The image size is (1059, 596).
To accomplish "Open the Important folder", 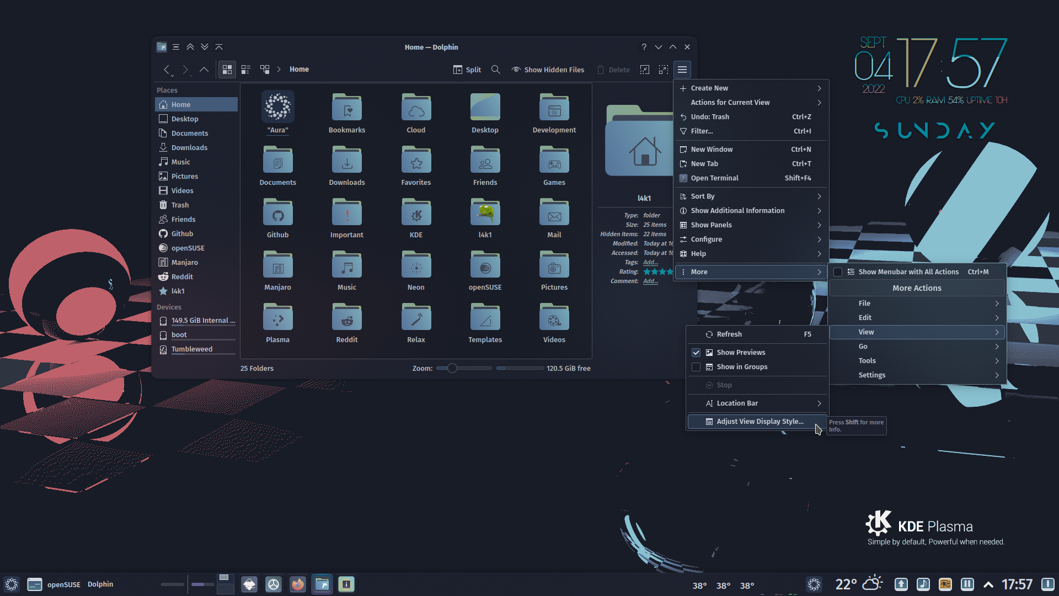I will point(347,213).
